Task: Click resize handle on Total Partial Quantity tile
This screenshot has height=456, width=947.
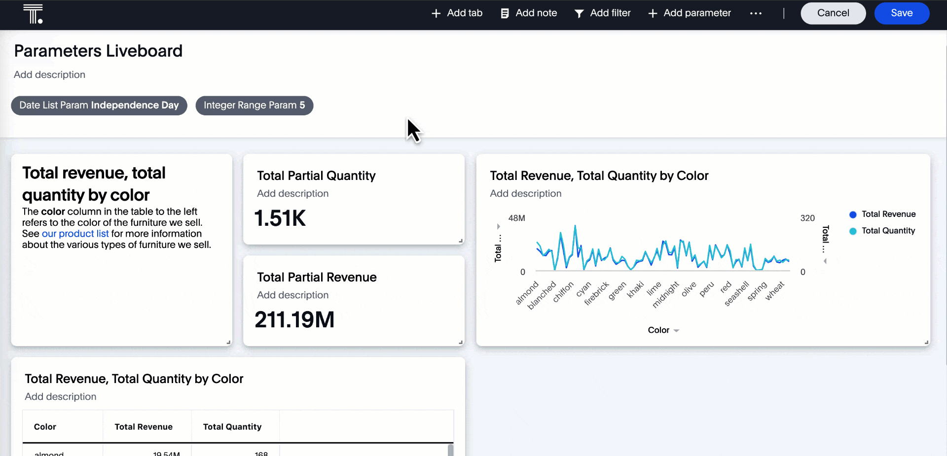Action: (461, 241)
